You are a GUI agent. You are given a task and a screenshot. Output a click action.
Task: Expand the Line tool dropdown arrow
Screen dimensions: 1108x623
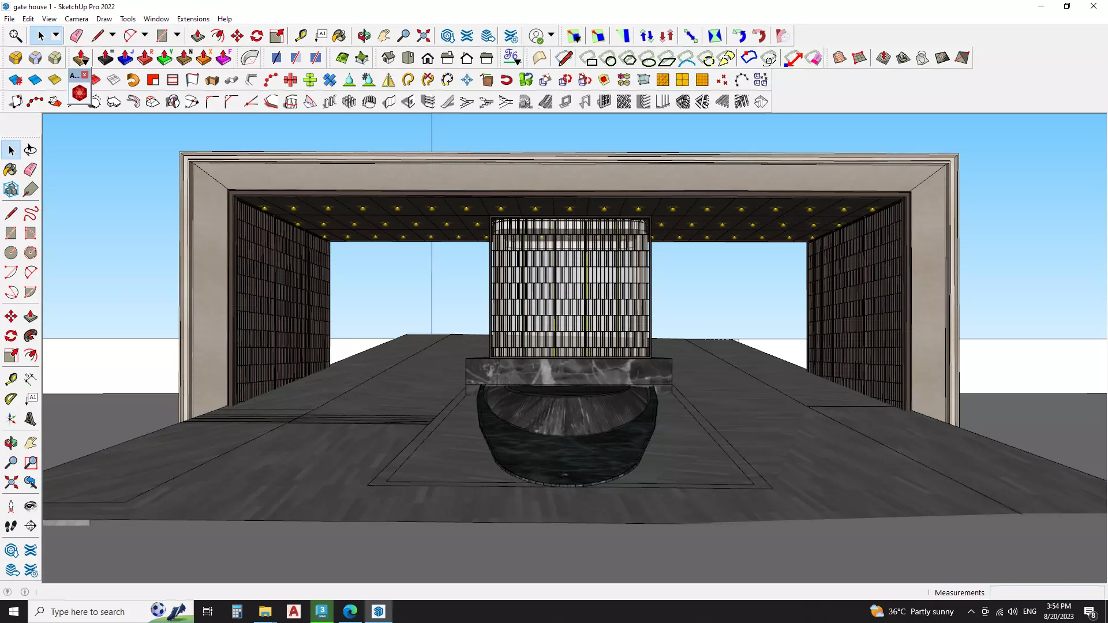[113, 35]
